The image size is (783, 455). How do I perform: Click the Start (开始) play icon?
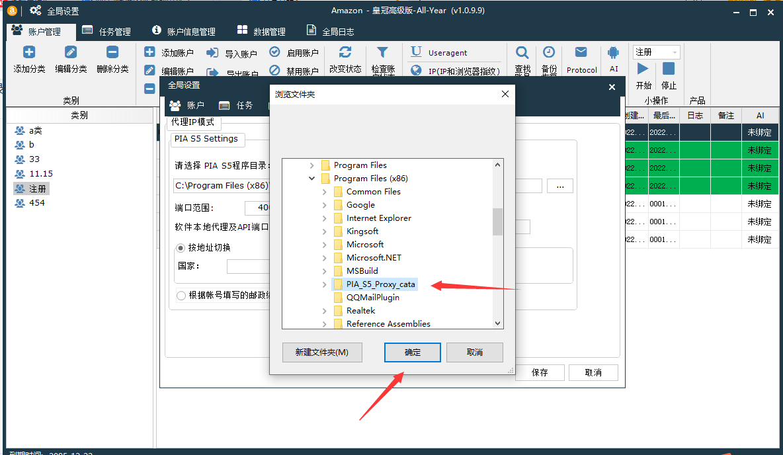click(x=643, y=68)
